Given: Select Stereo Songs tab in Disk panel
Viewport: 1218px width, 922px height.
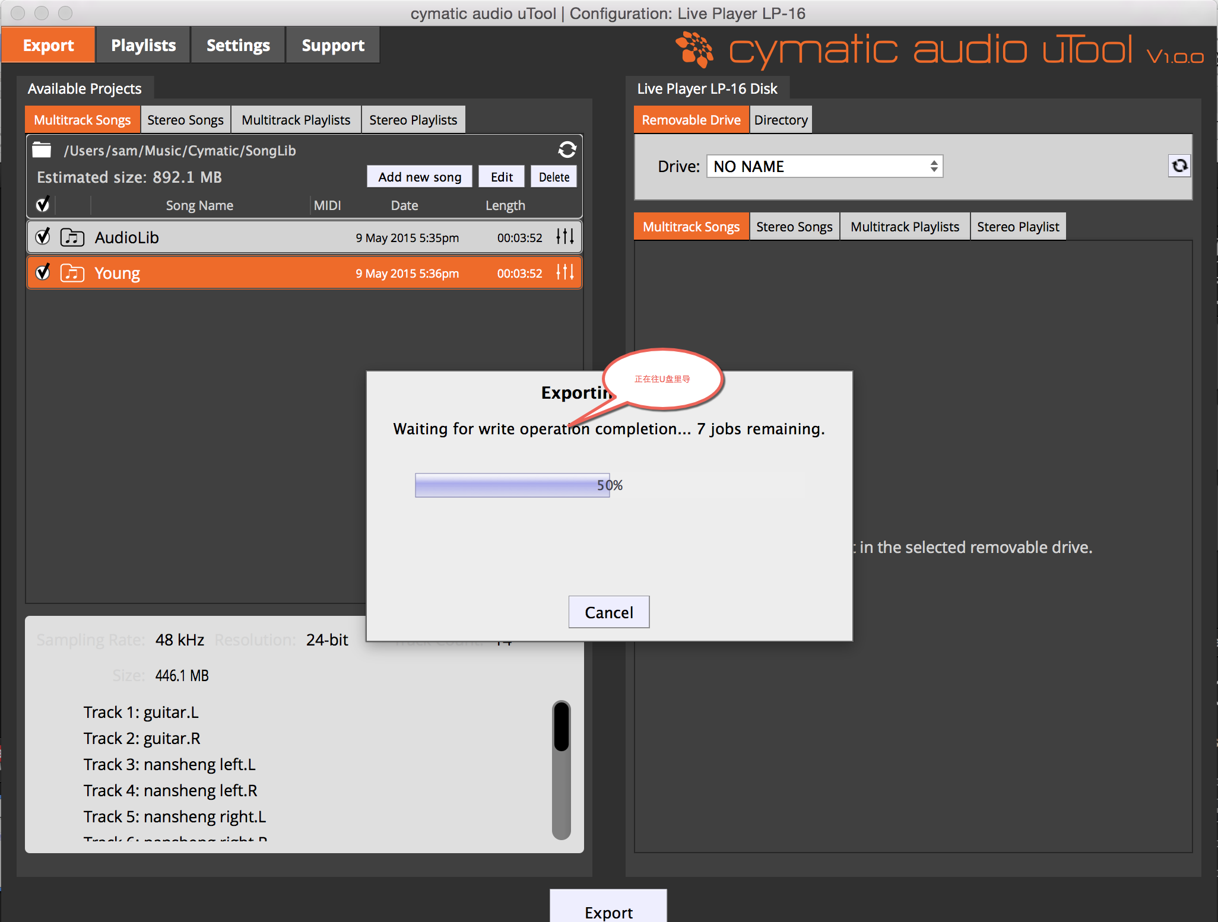Looking at the screenshot, I should (794, 227).
